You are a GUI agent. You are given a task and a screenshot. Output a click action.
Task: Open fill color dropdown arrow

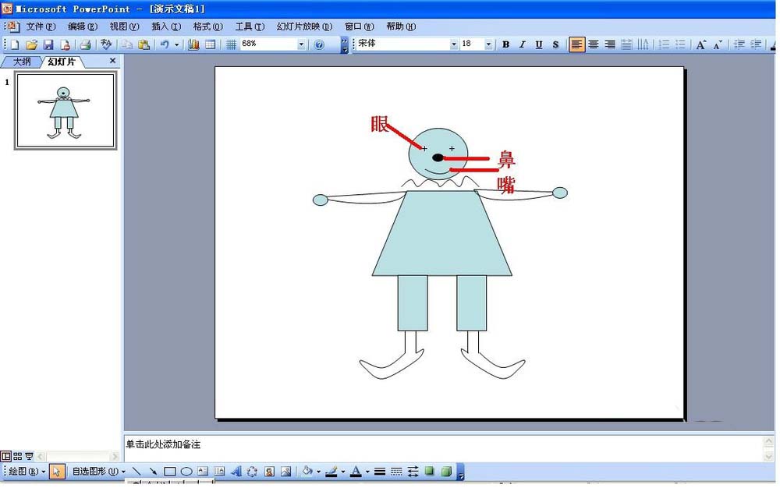pos(318,472)
